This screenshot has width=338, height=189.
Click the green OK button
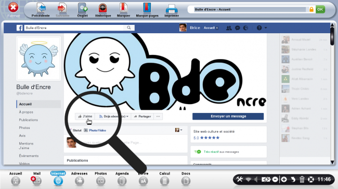(320, 9)
